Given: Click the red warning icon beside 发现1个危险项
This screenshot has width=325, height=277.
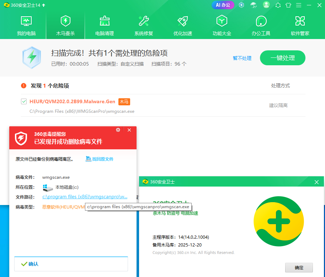Looking at the screenshot, I should [x=23, y=85].
